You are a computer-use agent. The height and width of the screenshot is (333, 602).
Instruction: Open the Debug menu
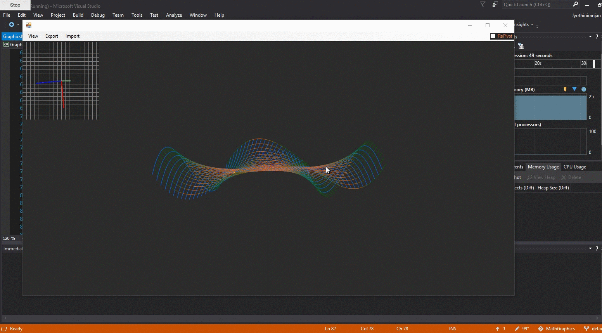point(98,15)
